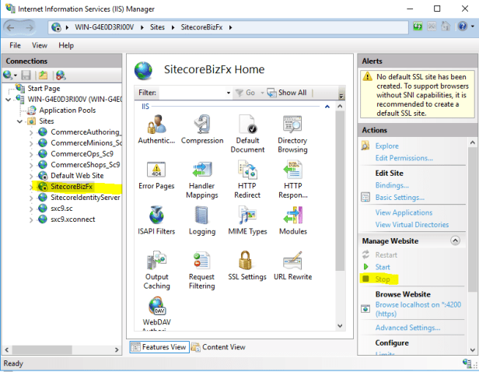Viewport: 479px width, 372px height.
Task: Open the Default Document feature
Action: (248, 125)
